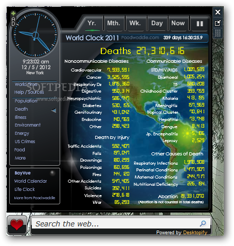Click the Drownings row label
Image resolution: width=234 pixels, height=246 pixels.
click(x=91, y=160)
